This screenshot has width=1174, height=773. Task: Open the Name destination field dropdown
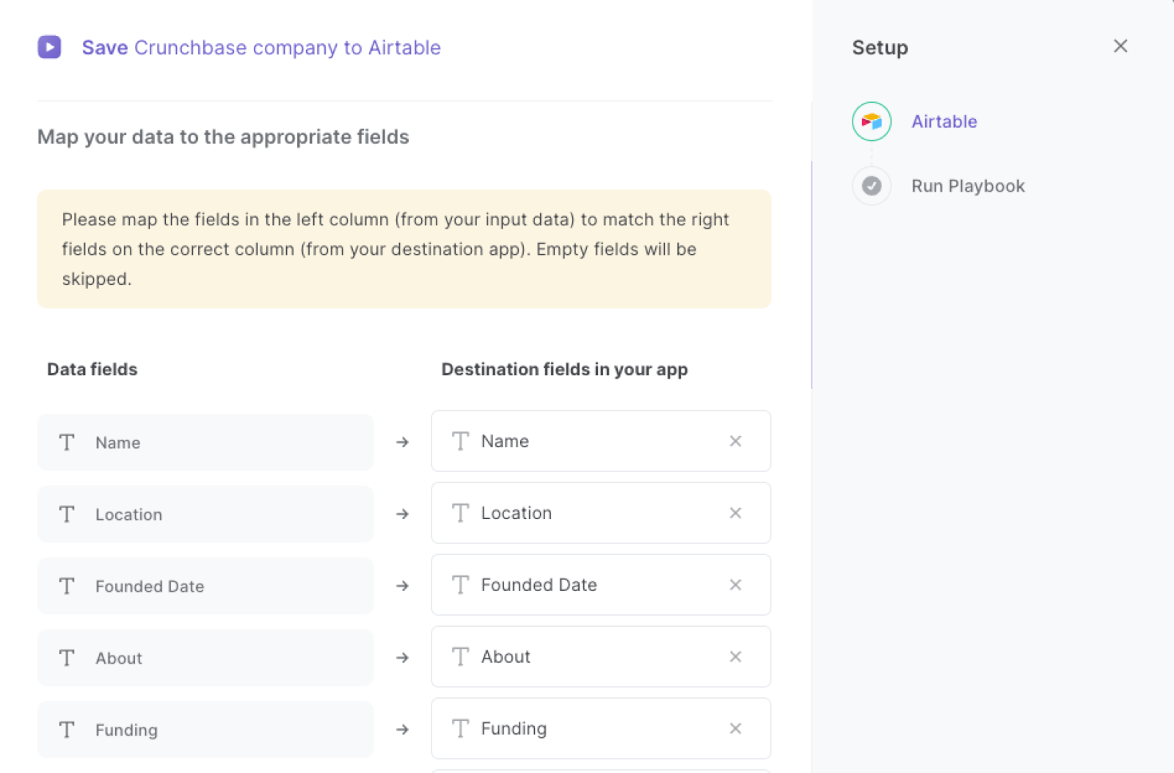601,440
